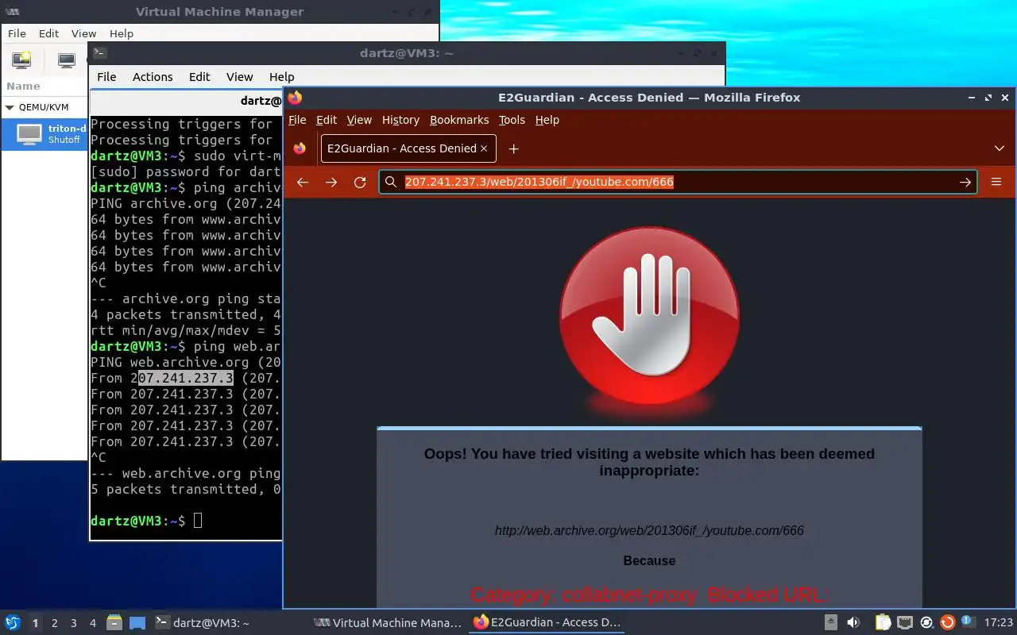Open Actions menu in the terminal window
This screenshot has height=635, width=1017.
pos(153,77)
